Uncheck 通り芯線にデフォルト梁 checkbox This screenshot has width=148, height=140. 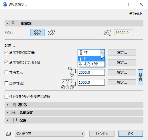tap(6, 63)
